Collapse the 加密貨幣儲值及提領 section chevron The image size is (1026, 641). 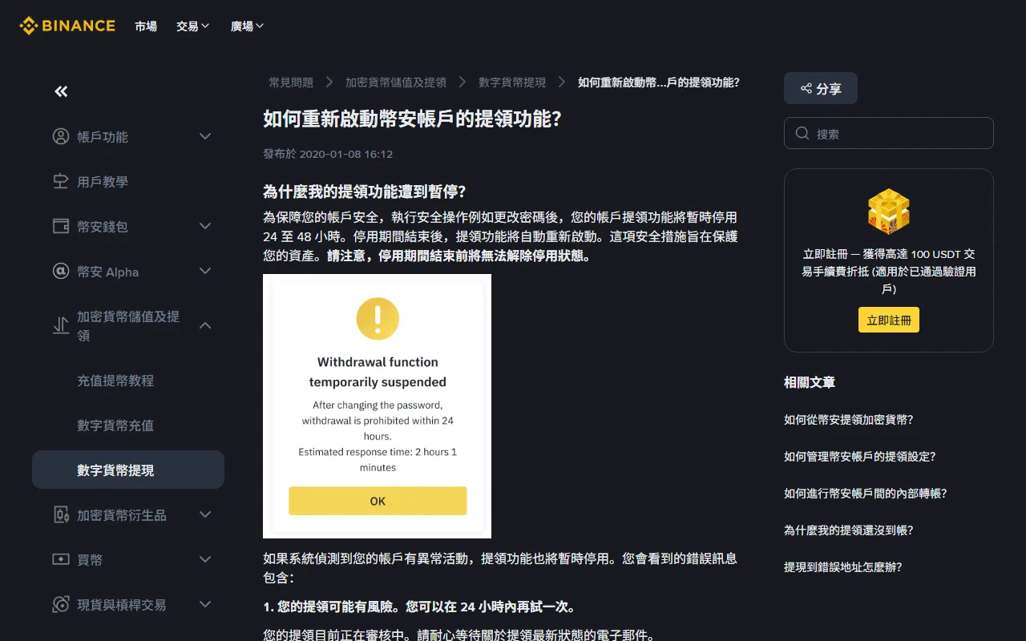tap(205, 325)
